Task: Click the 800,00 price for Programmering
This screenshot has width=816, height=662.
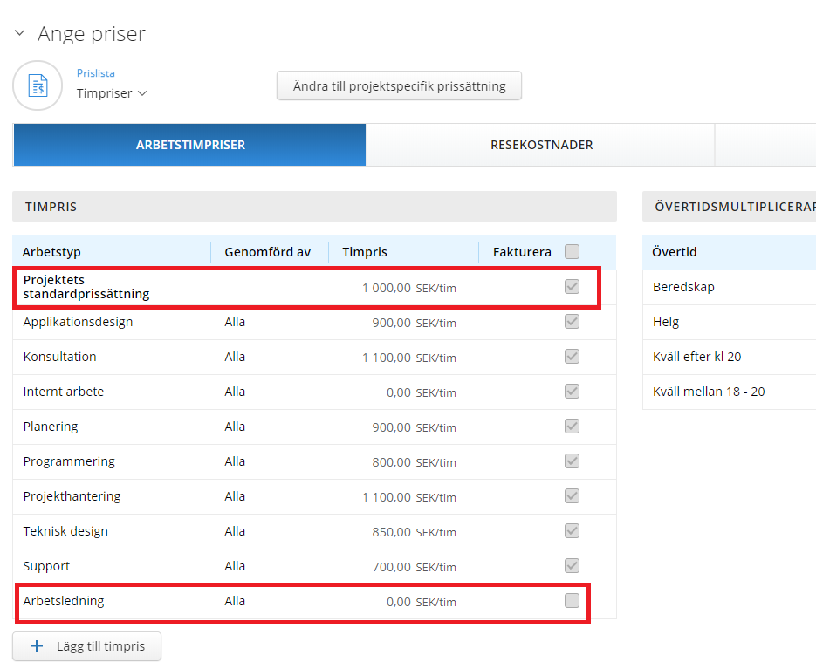Action: 391,461
